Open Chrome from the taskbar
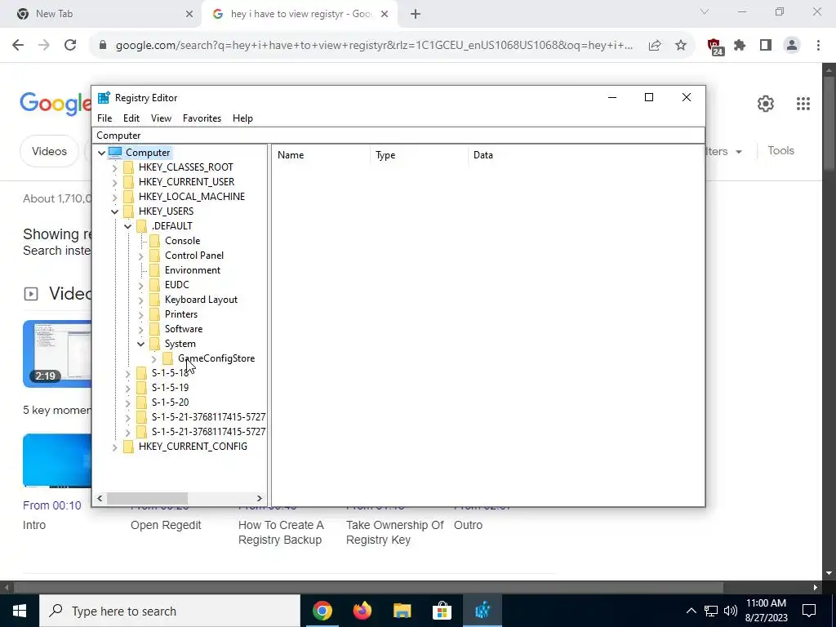 pos(322,611)
